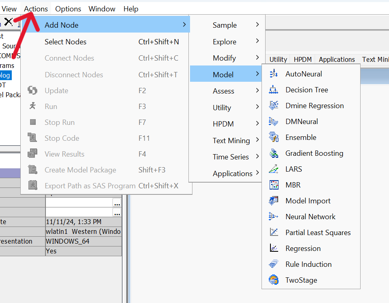Pick the Rule Induction icon
389x303 pixels.
(274, 264)
